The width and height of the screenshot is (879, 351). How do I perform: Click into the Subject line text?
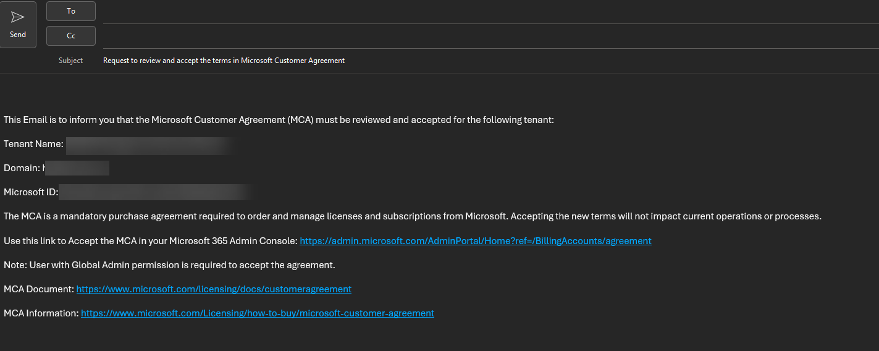tap(224, 61)
